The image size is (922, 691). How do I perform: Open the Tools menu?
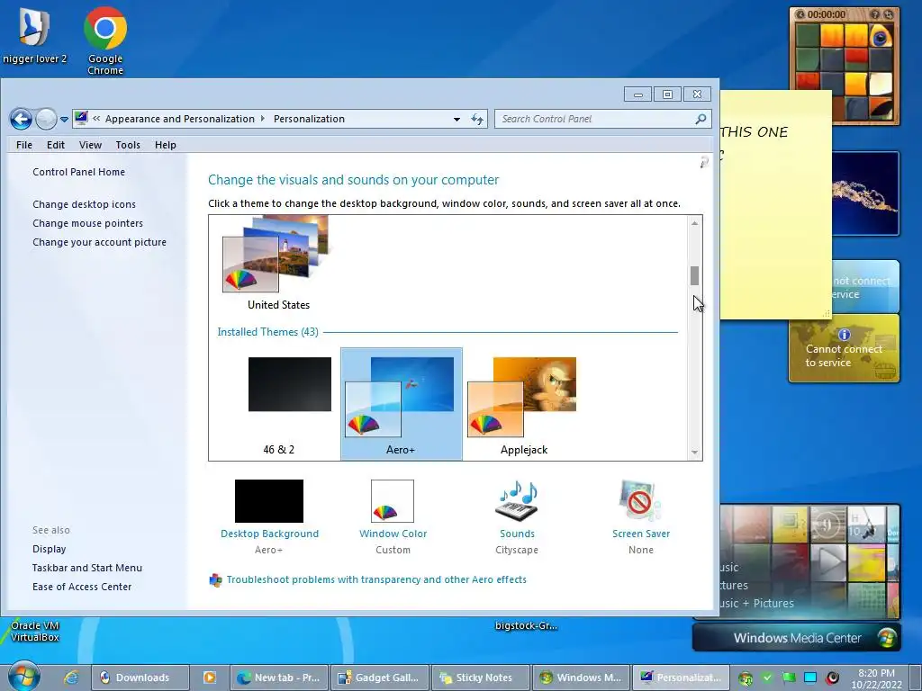pos(128,145)
